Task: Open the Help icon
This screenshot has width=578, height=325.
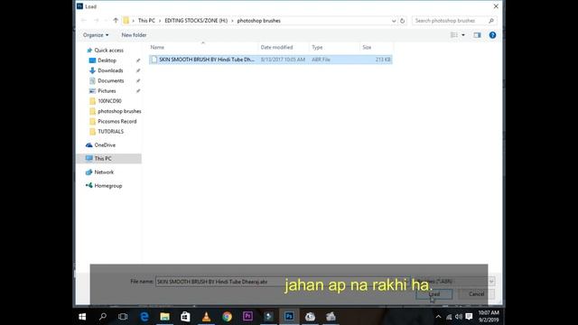Action: point(492,35)
